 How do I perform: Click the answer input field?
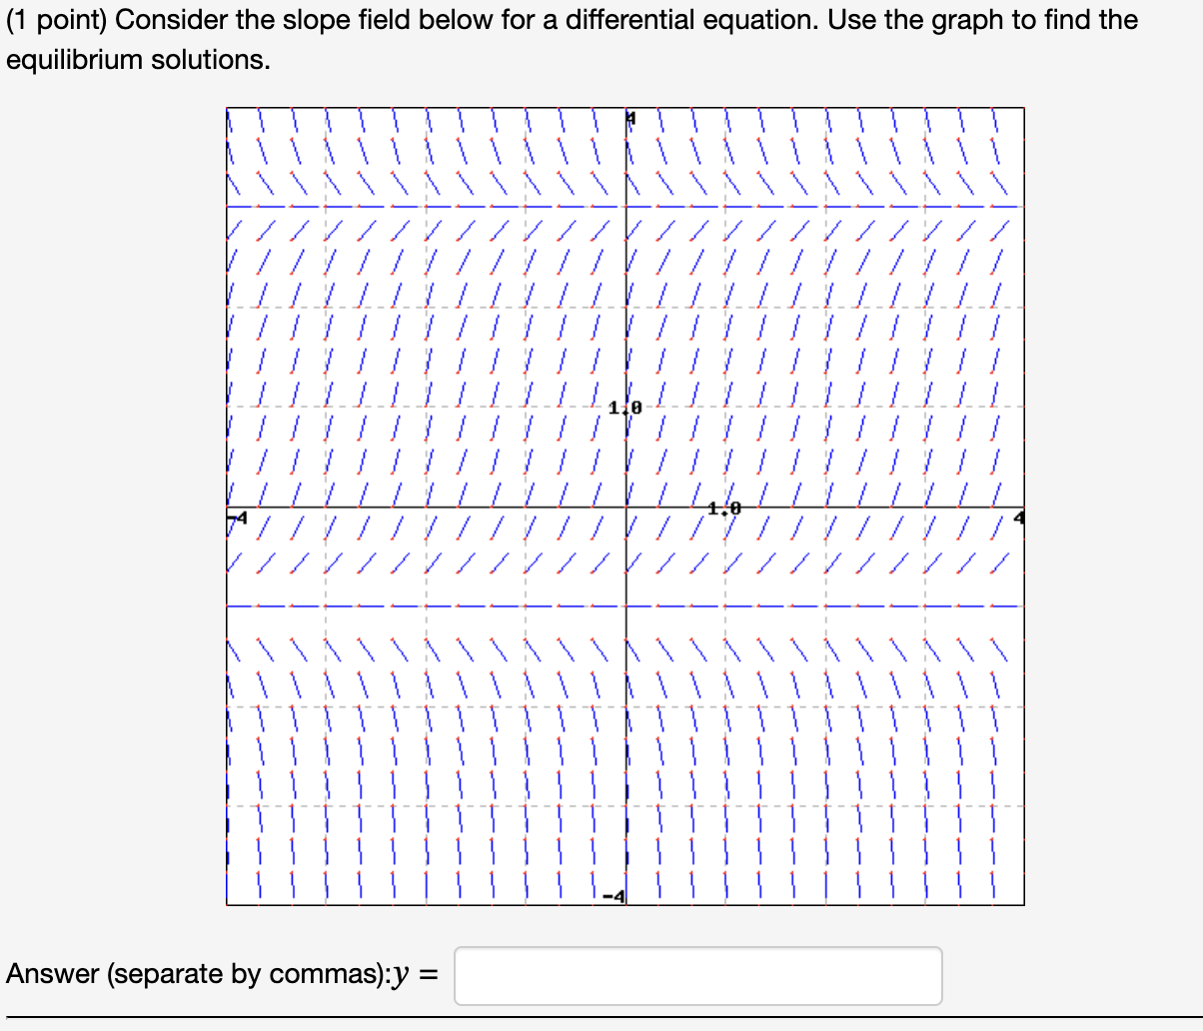pyautogui.click(x=696, y=976)
